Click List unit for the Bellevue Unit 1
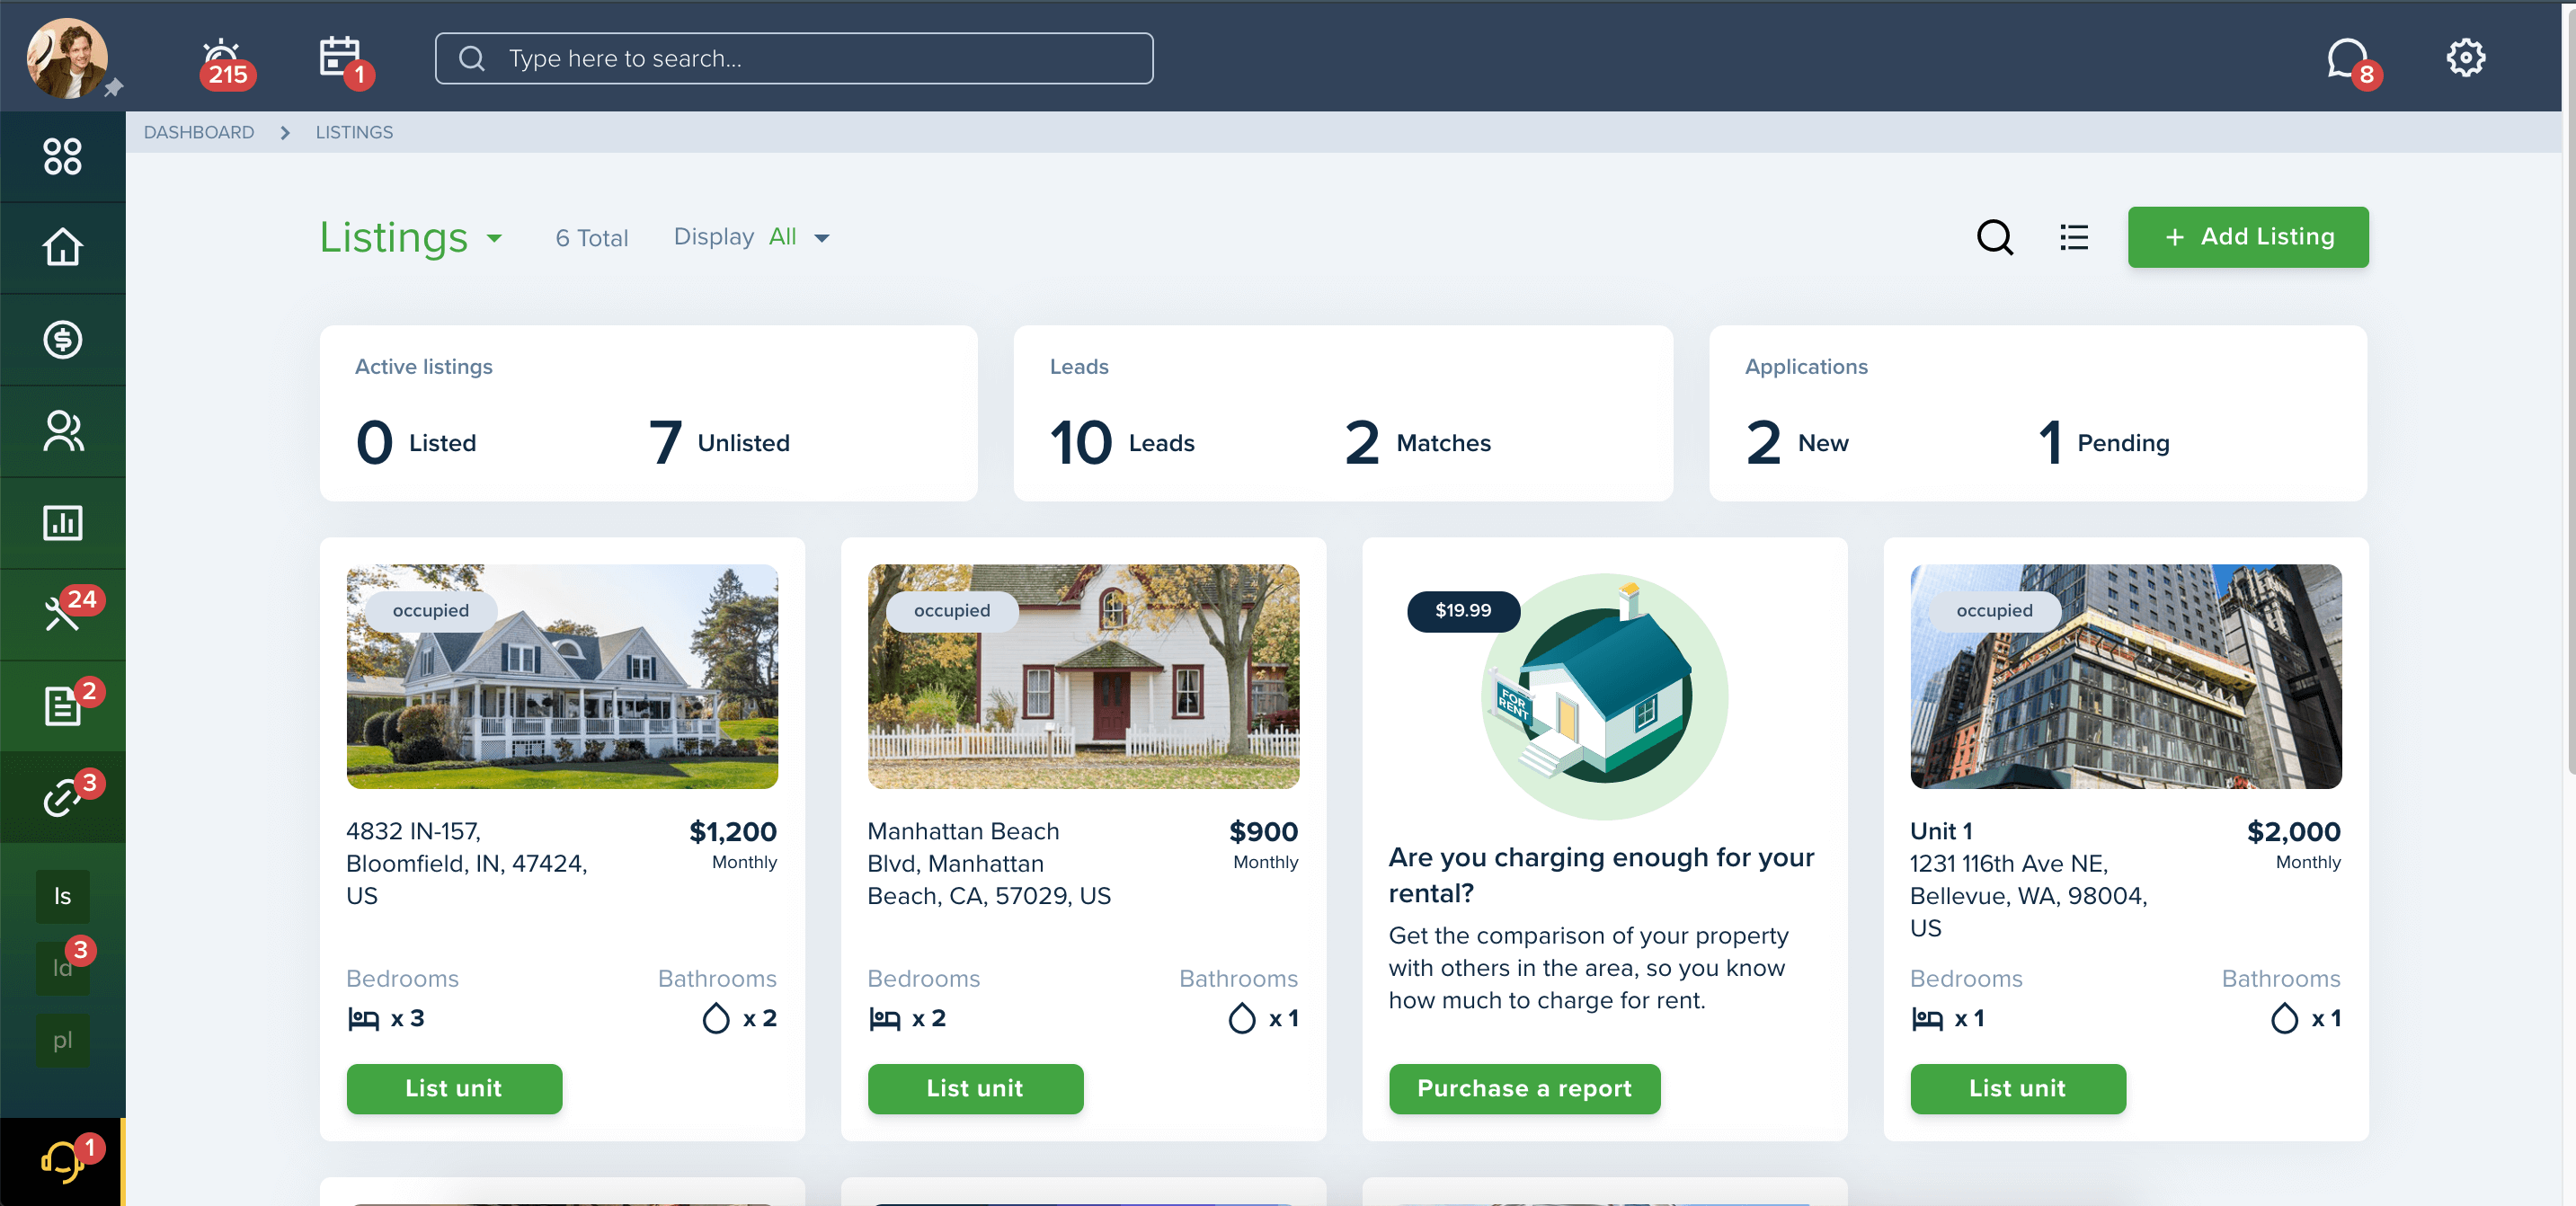The image size is (2576, 1206). [2017, 1088]
